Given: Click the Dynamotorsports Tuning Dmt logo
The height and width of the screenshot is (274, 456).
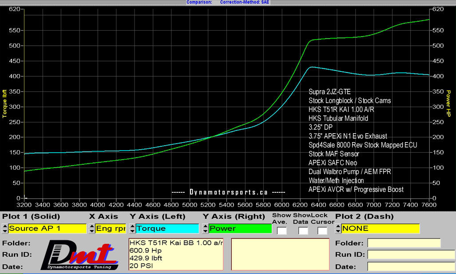Looking at the screenshot, I should (80, 255).
